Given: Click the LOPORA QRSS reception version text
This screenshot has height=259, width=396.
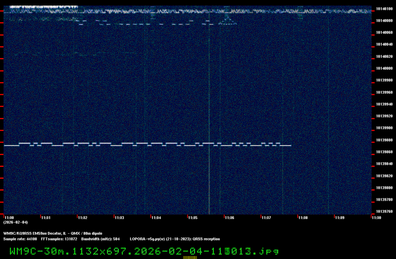Looking at the screenshot, I should (x=174, y=239).
